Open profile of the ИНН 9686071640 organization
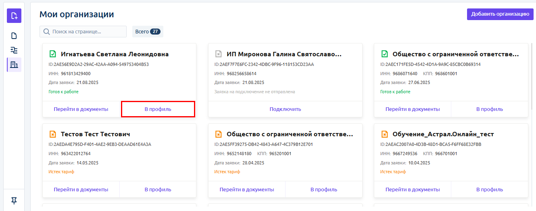 tap(490, 109)
